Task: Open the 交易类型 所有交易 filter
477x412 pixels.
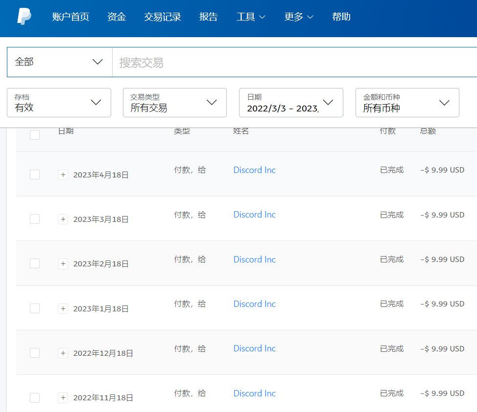Action: pyautogui.click(x=175, y=103)
